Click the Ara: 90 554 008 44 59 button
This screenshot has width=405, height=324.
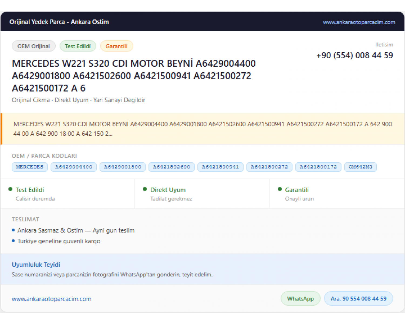tap(359, 299)
